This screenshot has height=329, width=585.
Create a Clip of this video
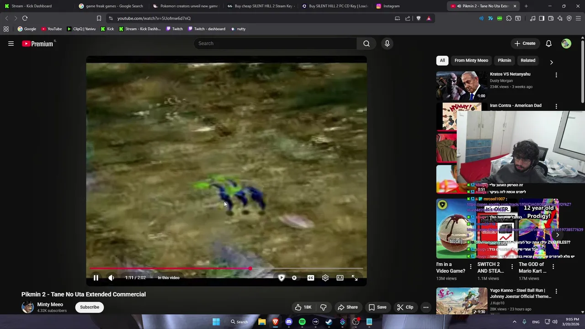pyautogui.click(x=405, y=307)
